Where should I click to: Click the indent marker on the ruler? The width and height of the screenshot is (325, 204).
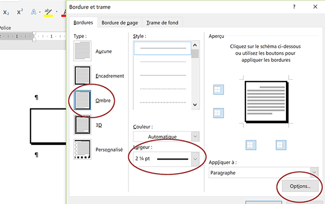34,36
